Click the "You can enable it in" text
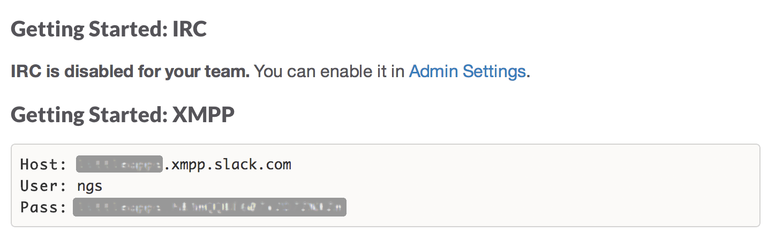The width and height of the screenshot is (768, 239). tap(329, 71)
